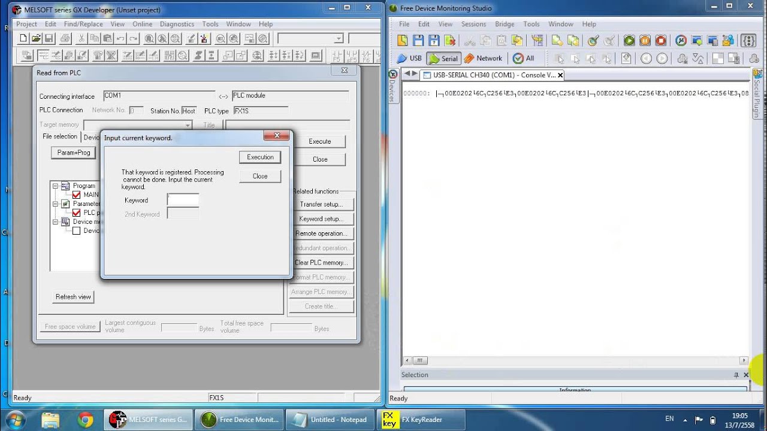Open Diagnostics menu in GX Developer
Screen dimensions: 767x431
(177, 24)
